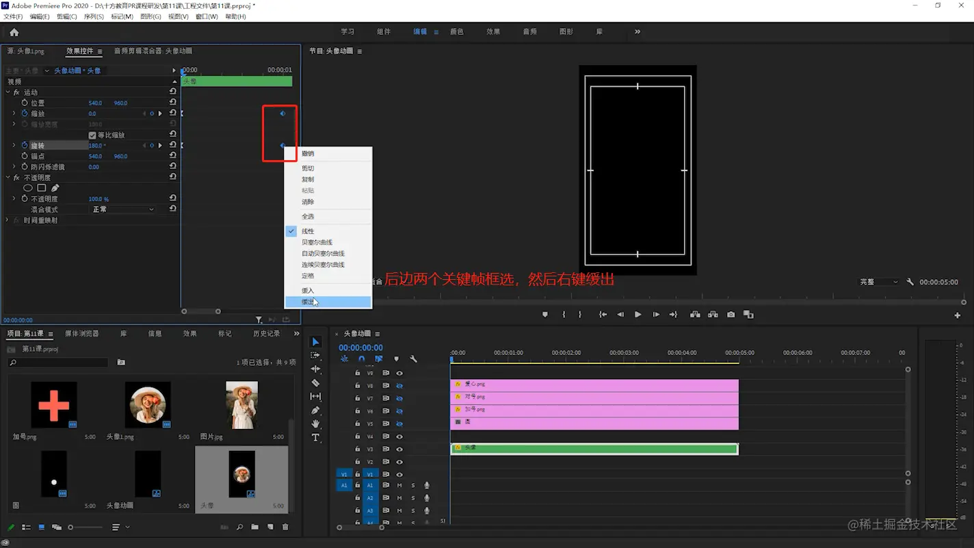Step forward one frame in program monitor
This screenshot has width=974, height=548.
[x=655, y=315]
